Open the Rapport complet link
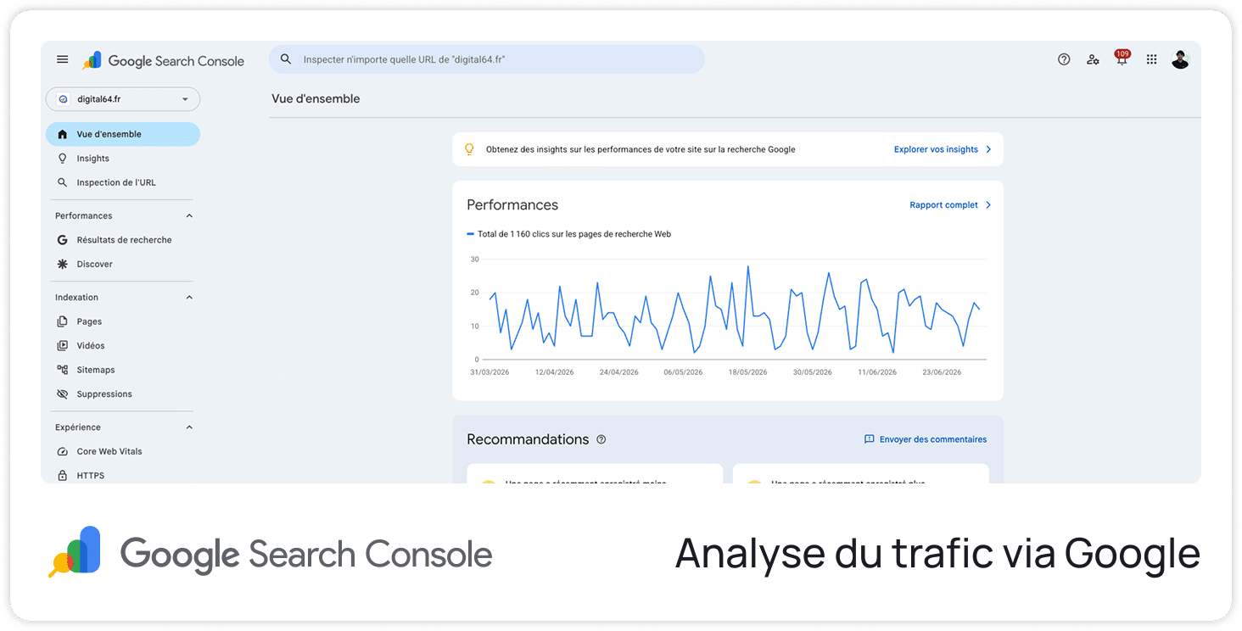Image resolution: width=1242 pixels, height=631 pixels. 943,205
